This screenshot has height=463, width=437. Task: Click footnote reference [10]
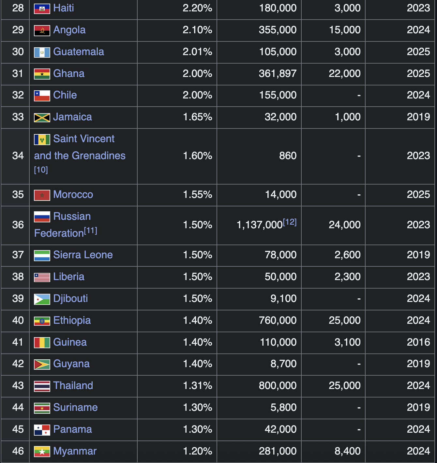41,170
